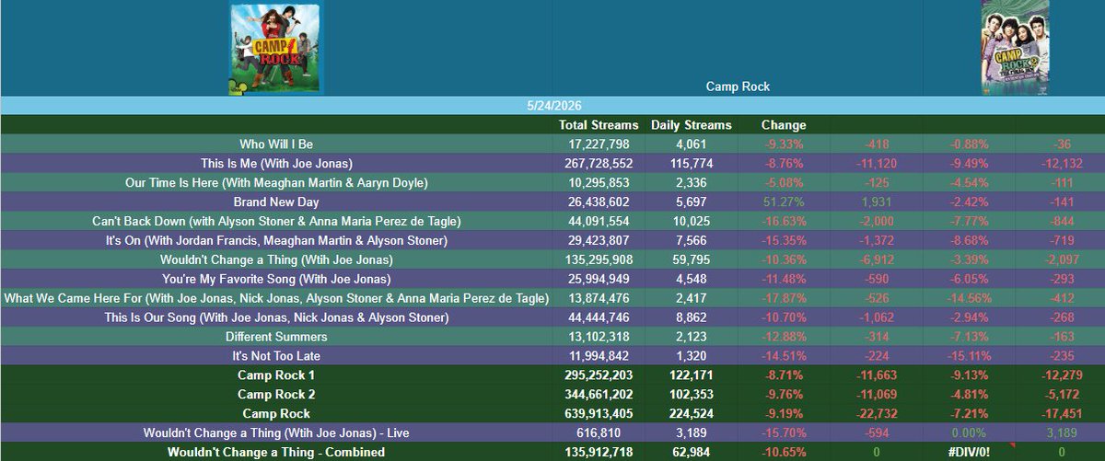
Task: Click the -12,132 change value
Action: pyautogui.click(x=1060, y=164)
